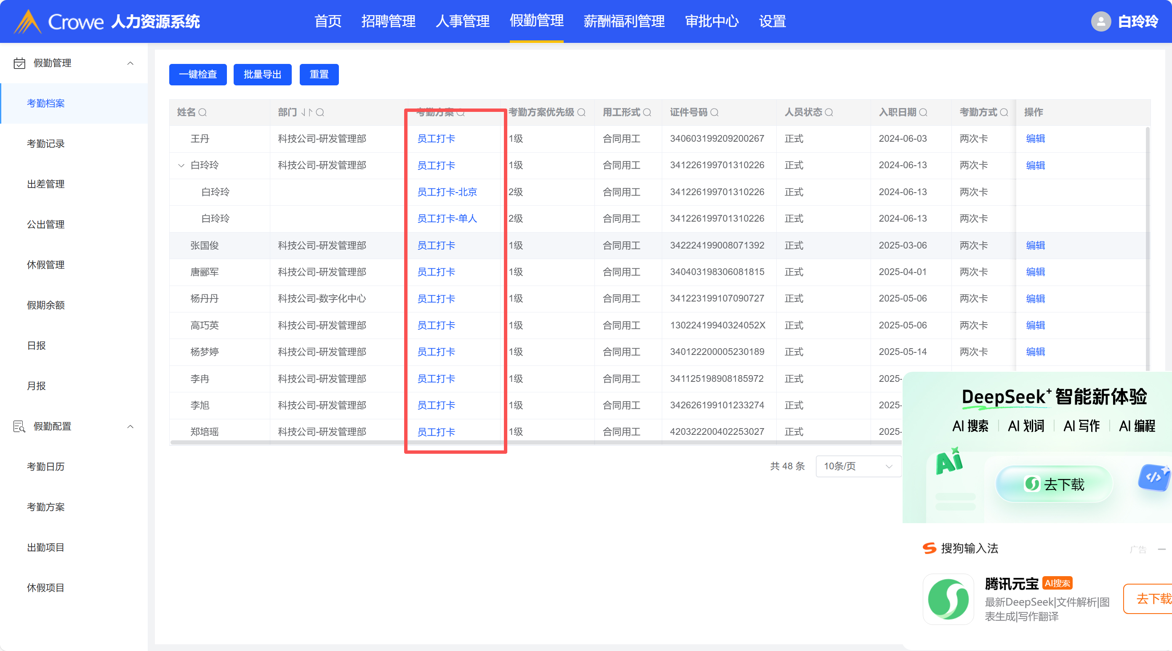1172x651 pixels.
Task: Click the search icon beside 姓名 column
Action: tap(202, 112)
